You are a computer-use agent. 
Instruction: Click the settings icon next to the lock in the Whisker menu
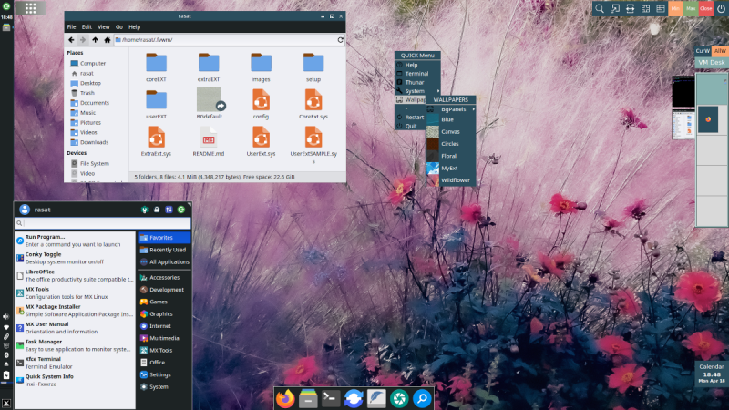(145, 210)
